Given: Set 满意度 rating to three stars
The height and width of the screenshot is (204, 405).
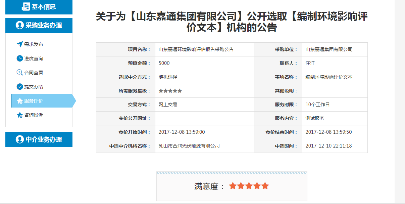Looking at the screenshot, I should [x=249, y=186].
